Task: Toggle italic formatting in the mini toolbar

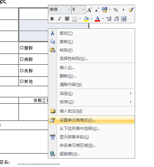Action: [x=59, y=19]
